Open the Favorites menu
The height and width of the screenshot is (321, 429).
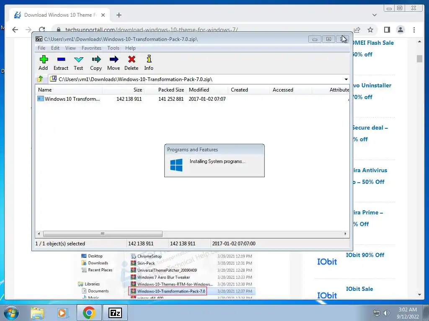pos(91,48)
